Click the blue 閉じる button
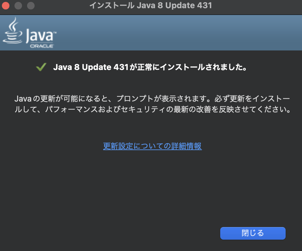The image size is (302, 251). click(253, 233)
